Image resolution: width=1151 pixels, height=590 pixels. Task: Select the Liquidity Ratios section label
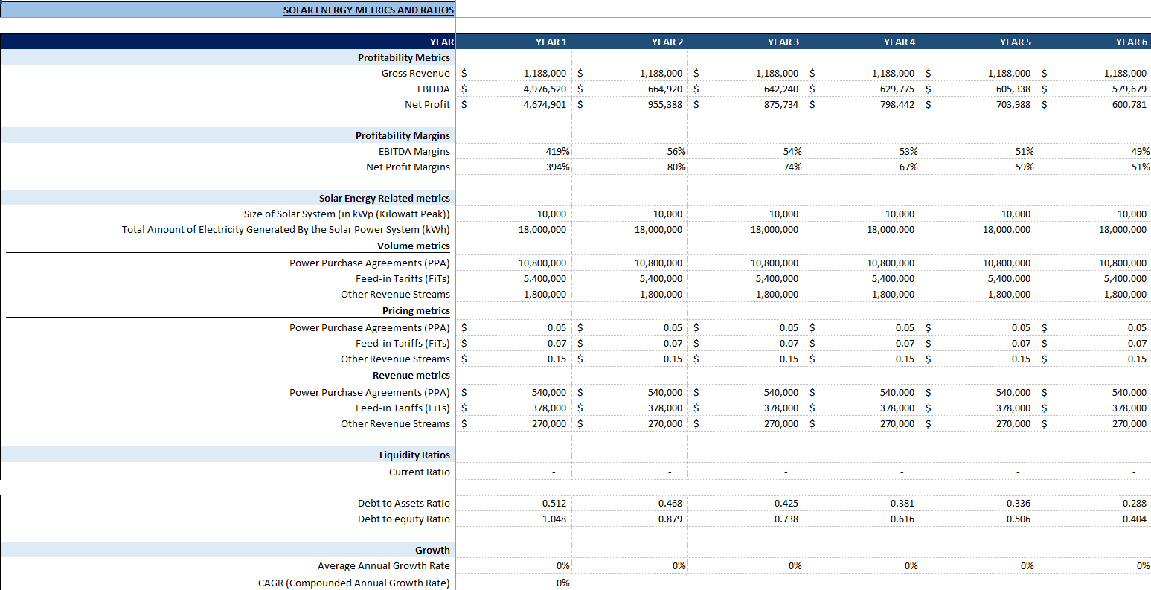tap(414, 455)
